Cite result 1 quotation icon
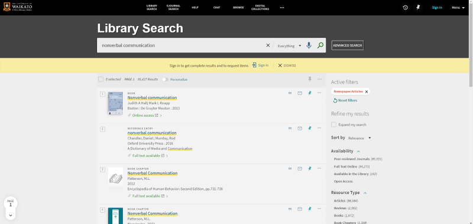The image size is (473, 224). pos(290,93)
